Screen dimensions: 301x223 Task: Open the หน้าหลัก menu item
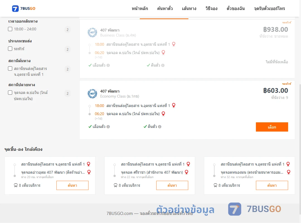pyautogui.click(x=140, y=8)
